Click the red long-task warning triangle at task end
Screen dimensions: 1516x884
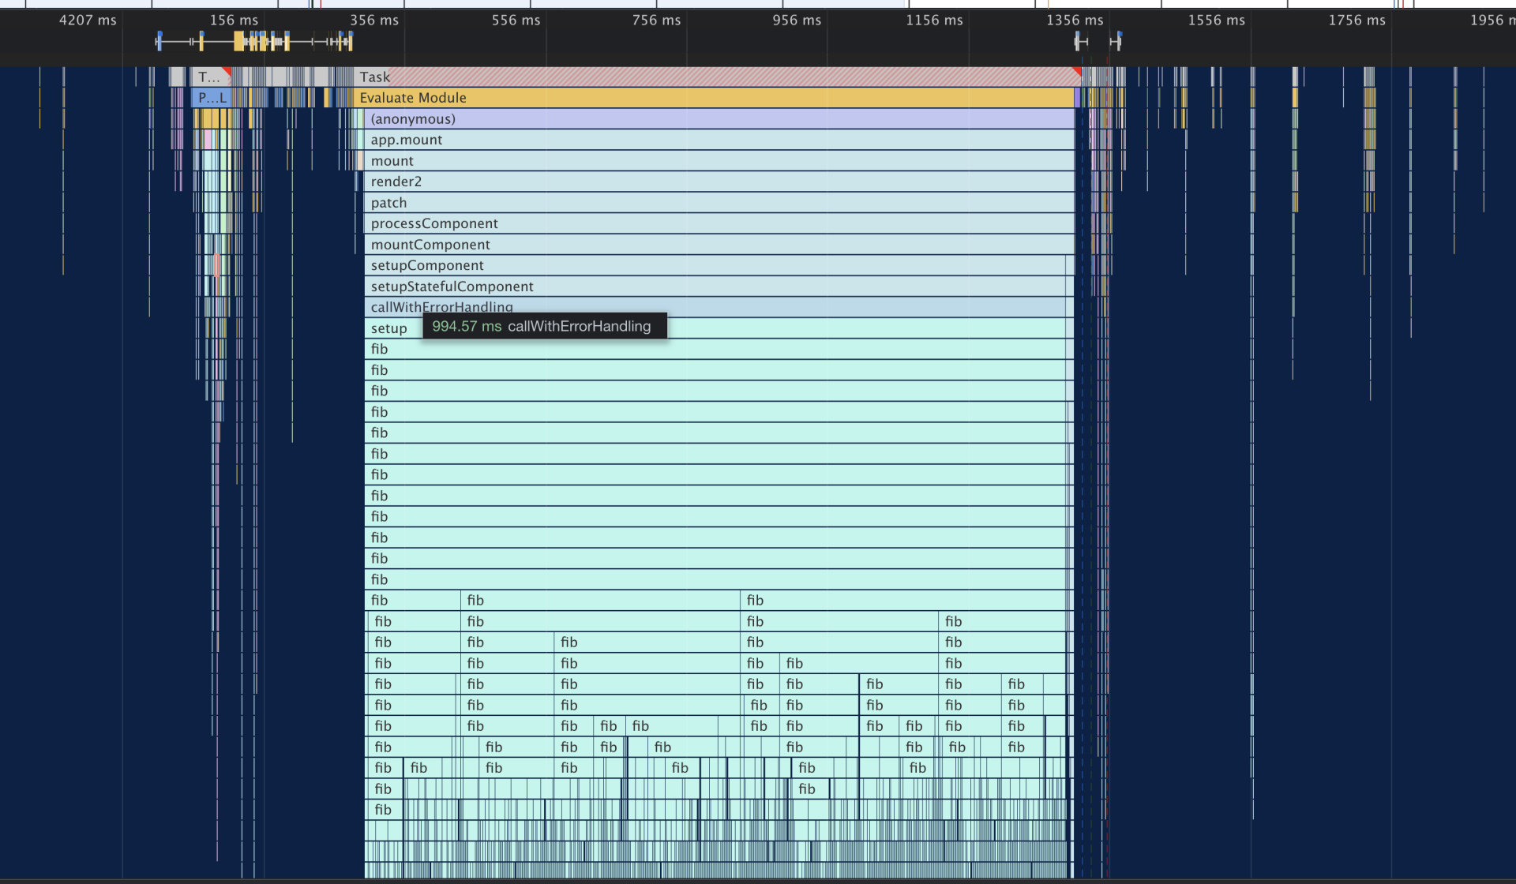(1077, 72)
